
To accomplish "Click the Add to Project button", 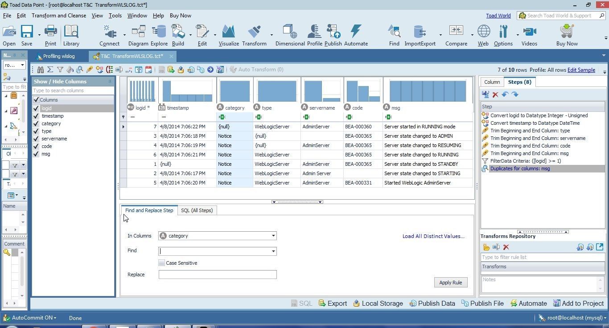I will tap(578, 303).
